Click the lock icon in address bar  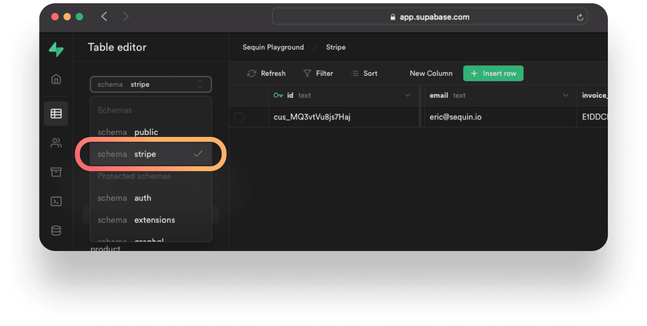(393, 17)
